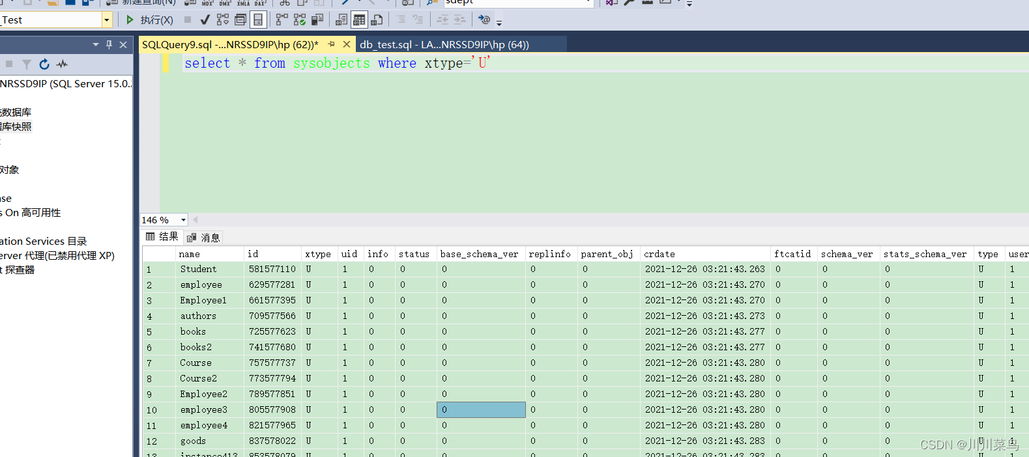Click the specify template parameters icon

click(484, 20)
